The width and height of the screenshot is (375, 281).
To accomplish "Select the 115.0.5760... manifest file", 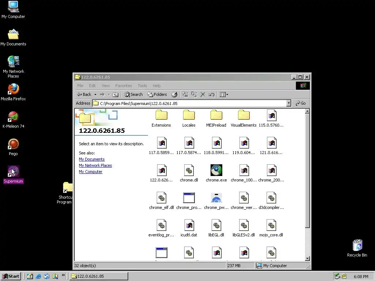I will click(271, 119).
